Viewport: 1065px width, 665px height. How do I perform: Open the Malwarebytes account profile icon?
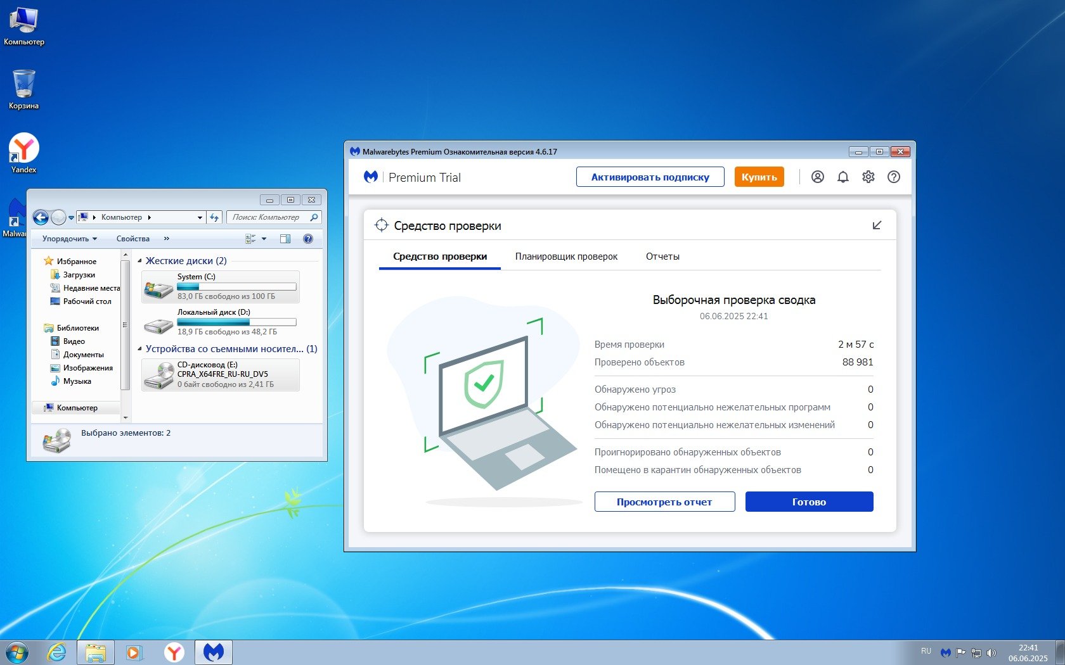click(818, 177)
